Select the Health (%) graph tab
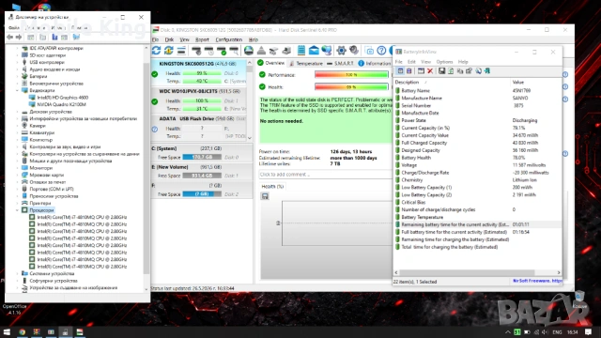Screen dimensions: 601x338 (272, 186)
